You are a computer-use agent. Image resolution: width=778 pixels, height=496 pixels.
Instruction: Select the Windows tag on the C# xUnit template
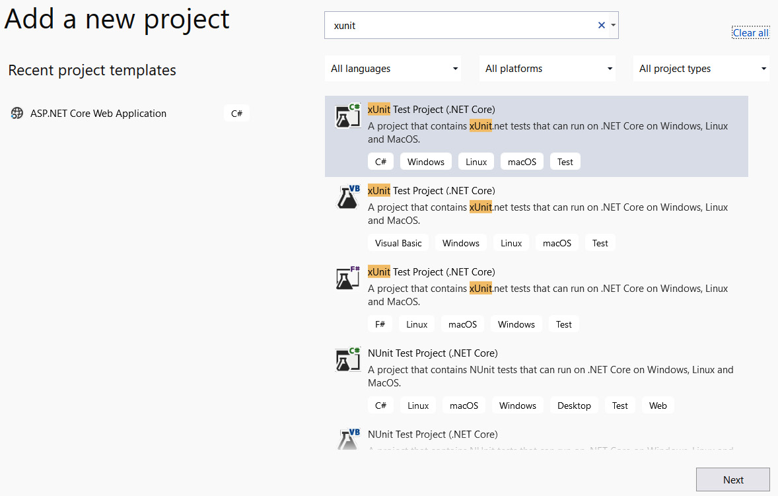point(425,161)
